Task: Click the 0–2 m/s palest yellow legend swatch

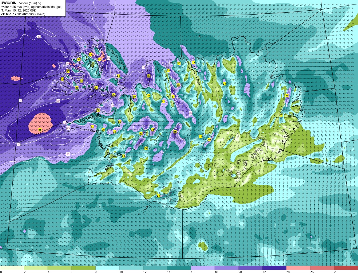Action: [x=12, y=268]
